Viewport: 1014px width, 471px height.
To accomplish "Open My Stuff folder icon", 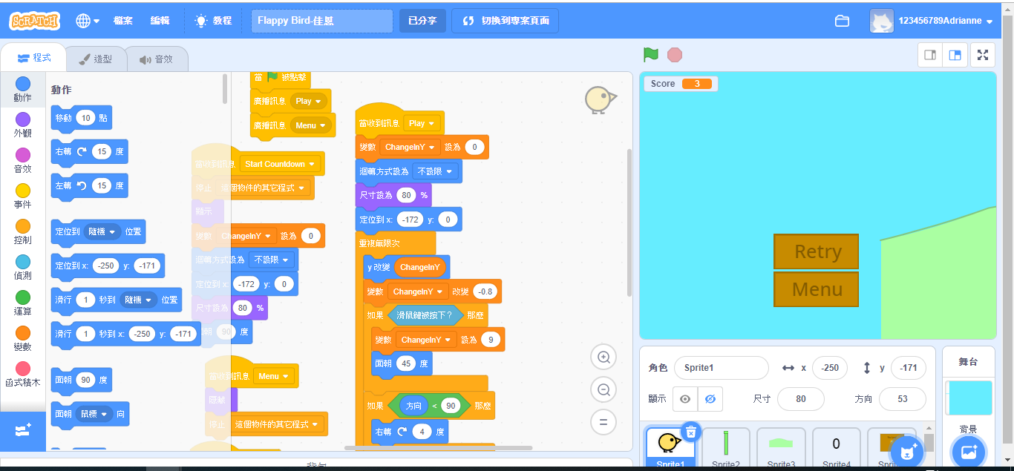I will click(x=842, y=21).
